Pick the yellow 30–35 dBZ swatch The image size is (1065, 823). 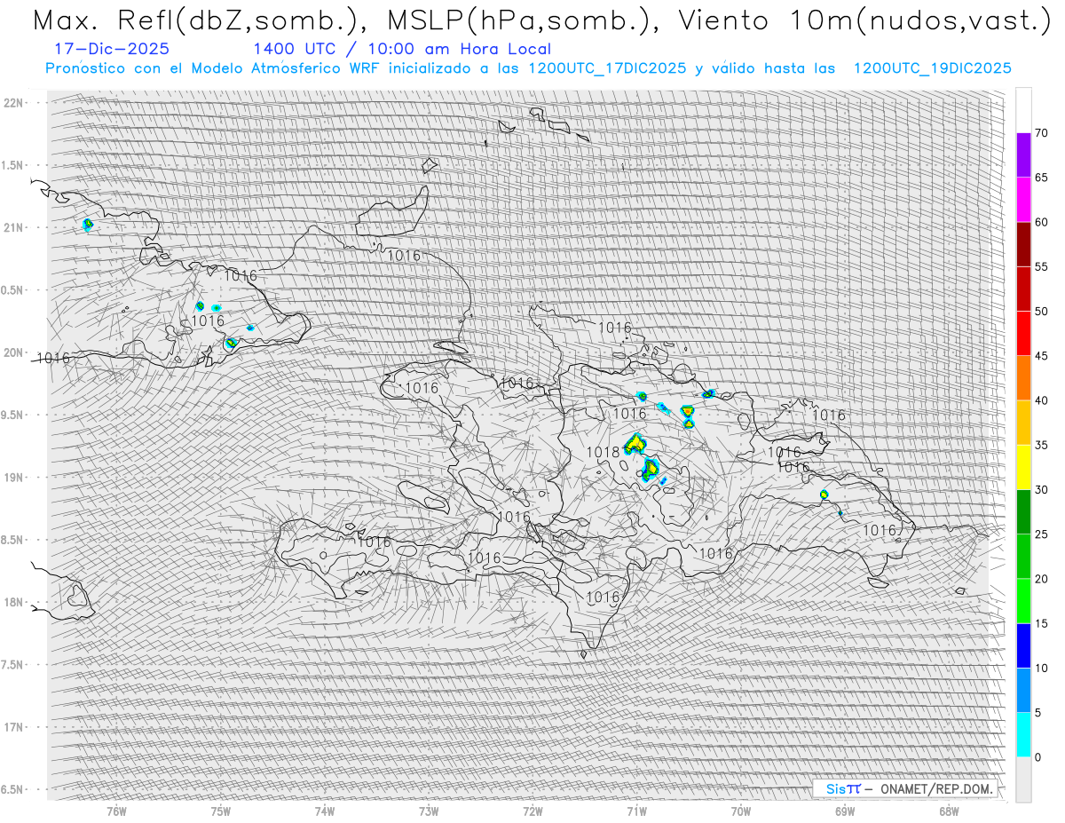tap(1023, 467)
